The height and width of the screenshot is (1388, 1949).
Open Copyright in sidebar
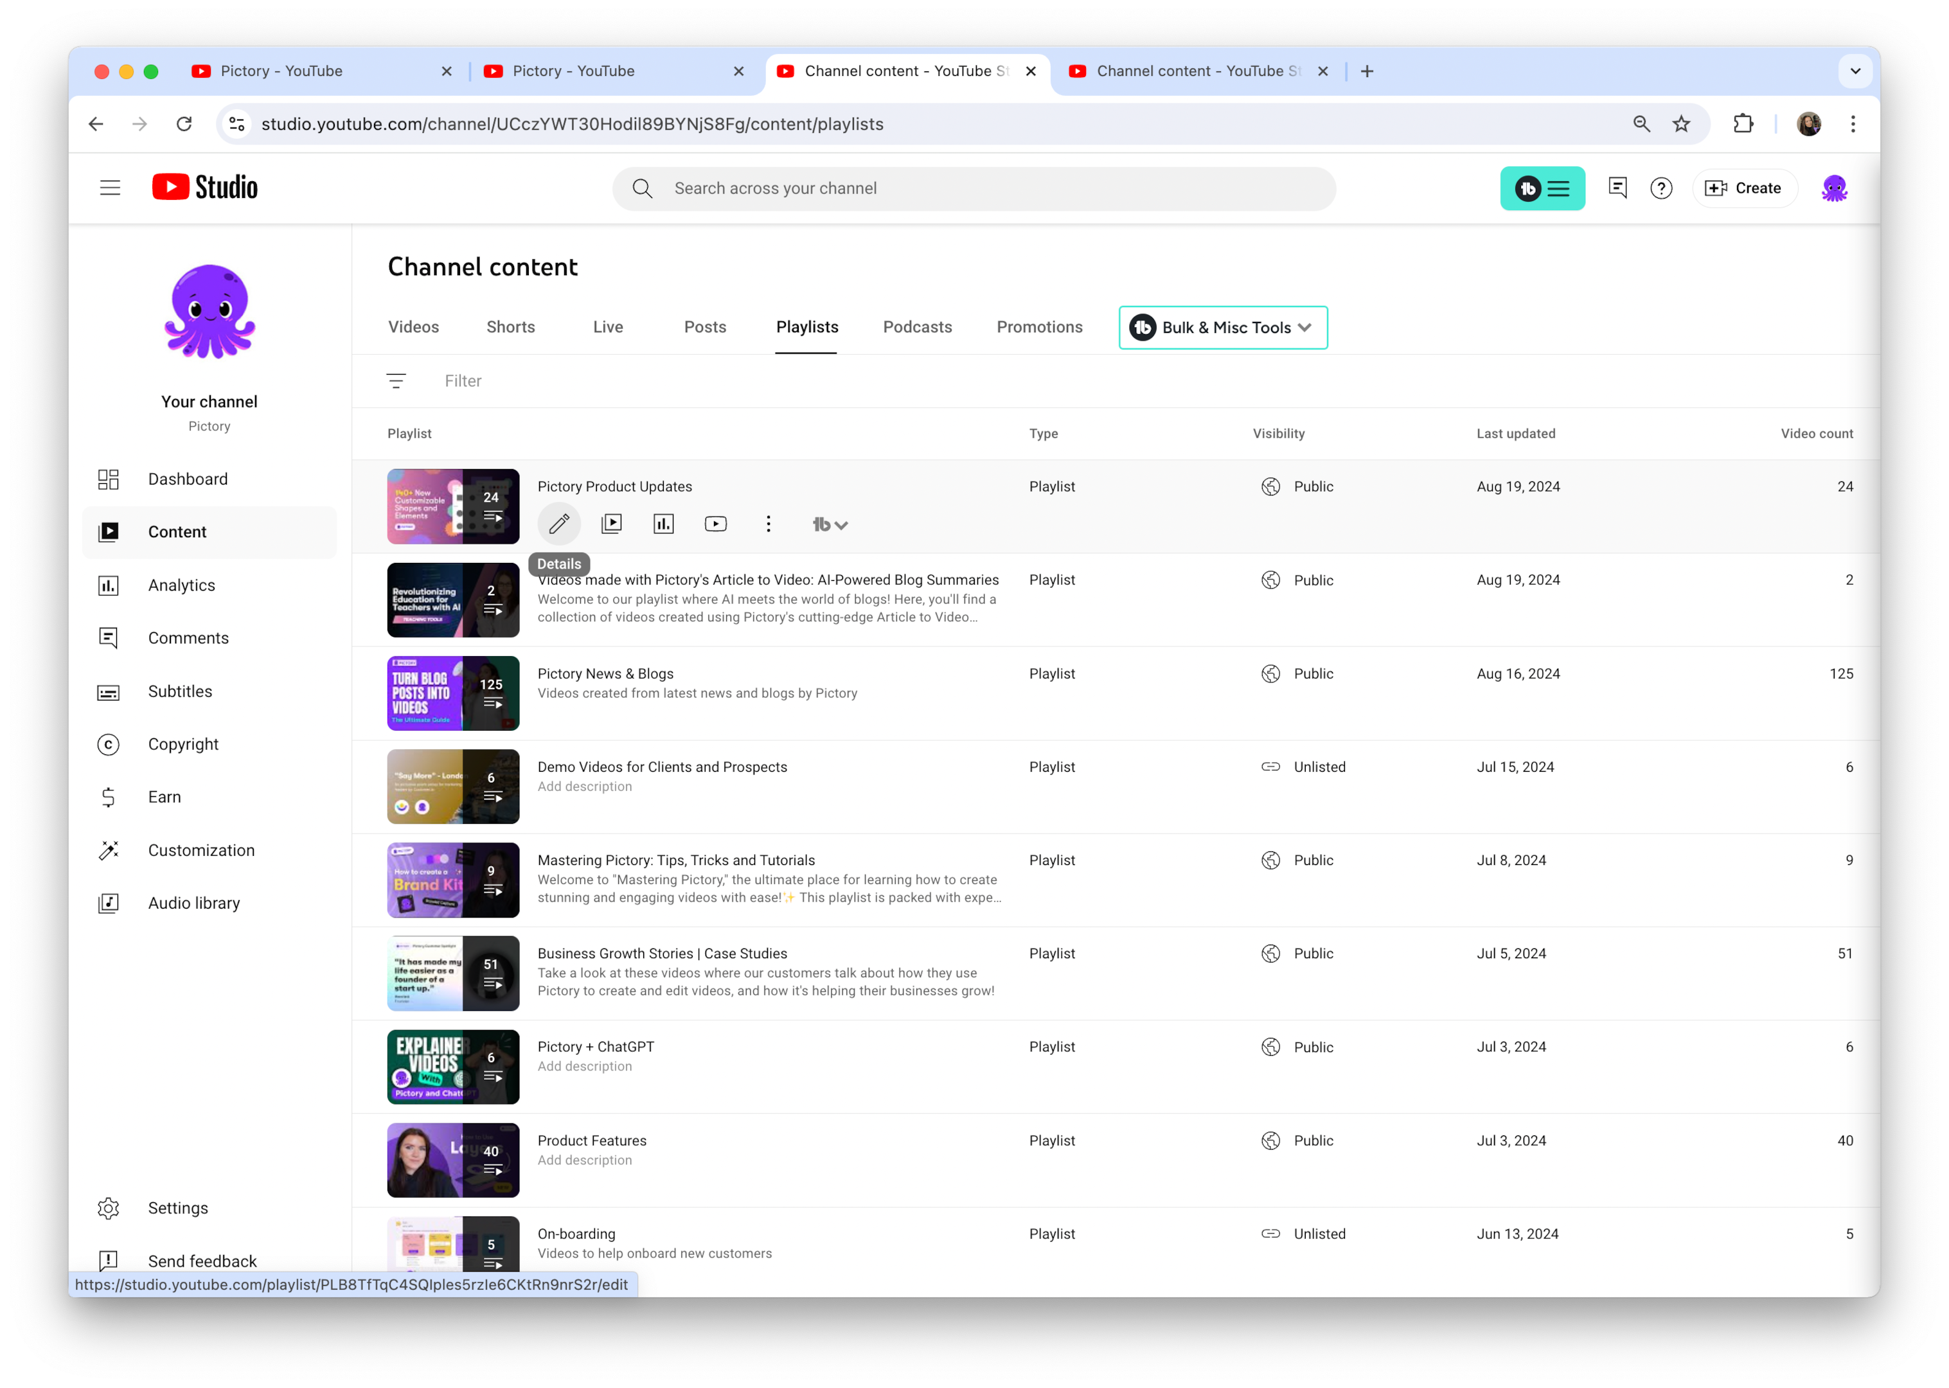coord(209,744)
